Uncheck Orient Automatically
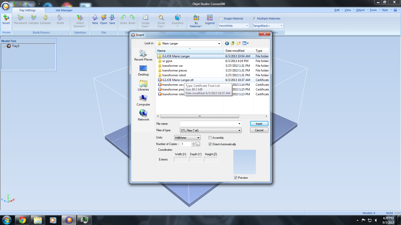The image size is (401, 225). [210, 144]
